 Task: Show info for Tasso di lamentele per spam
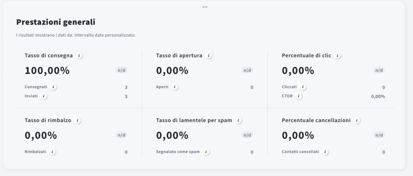coord(238,121)
